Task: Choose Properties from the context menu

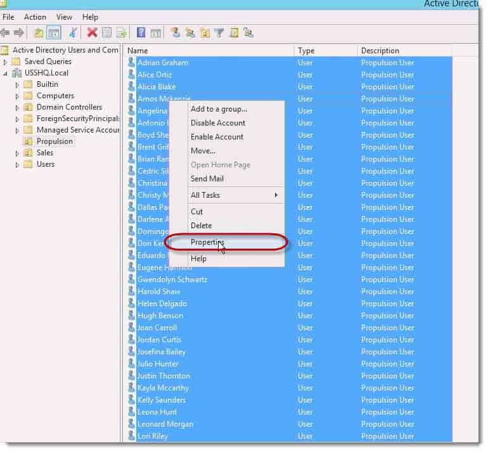Action: [x=226, y=242]
